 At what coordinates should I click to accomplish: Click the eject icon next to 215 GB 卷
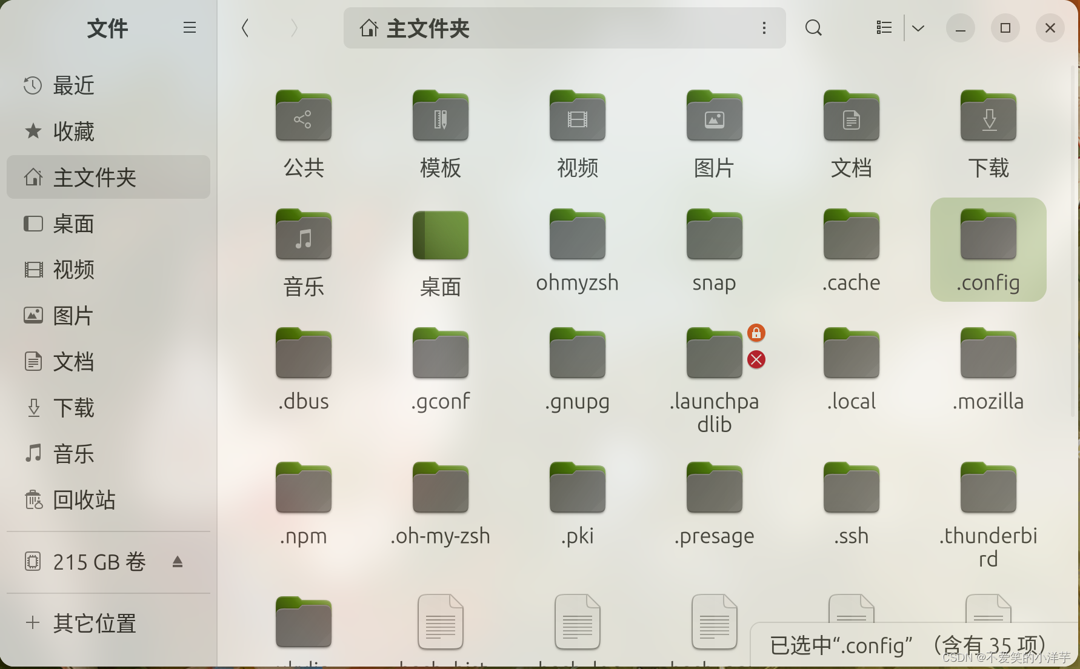click(178, 562)
